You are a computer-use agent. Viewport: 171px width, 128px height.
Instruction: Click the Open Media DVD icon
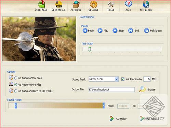click(58, 4)
